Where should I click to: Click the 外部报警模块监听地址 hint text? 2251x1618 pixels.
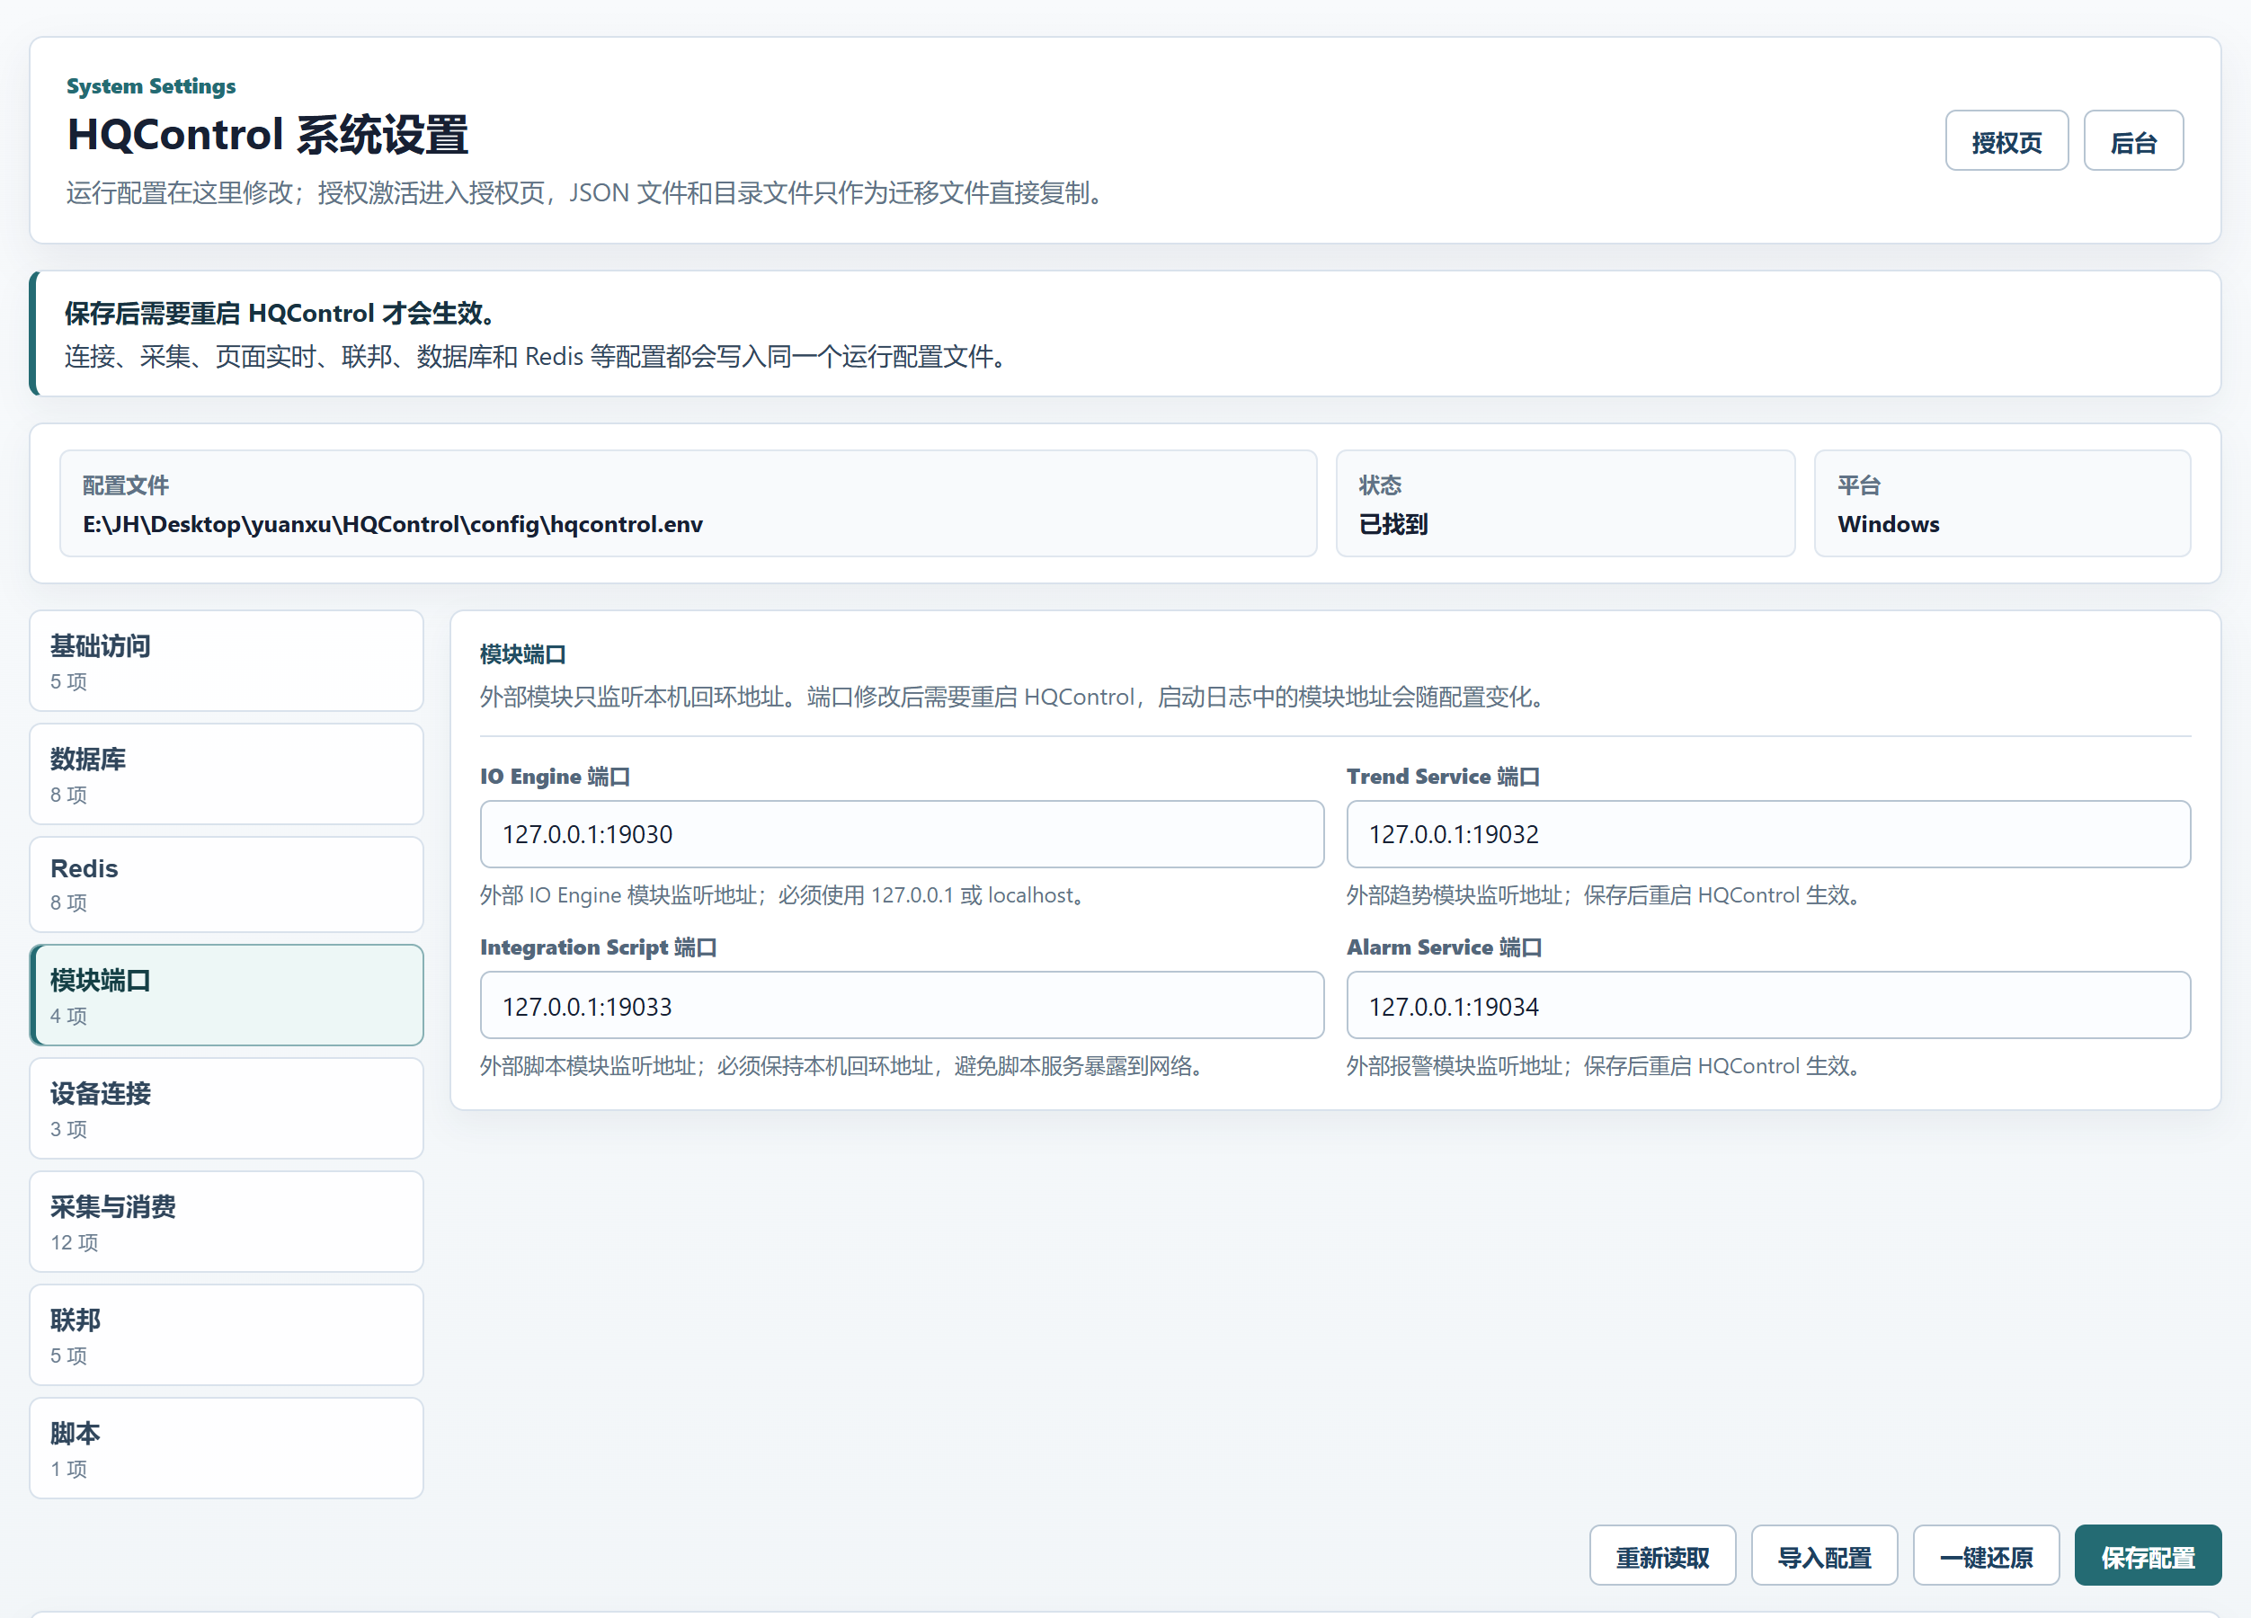point(1606,1066)
